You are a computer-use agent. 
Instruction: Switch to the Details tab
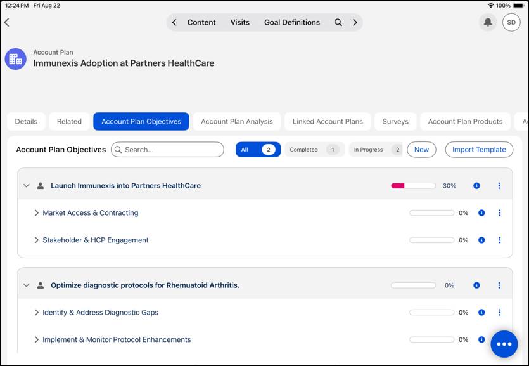[26, 122]
